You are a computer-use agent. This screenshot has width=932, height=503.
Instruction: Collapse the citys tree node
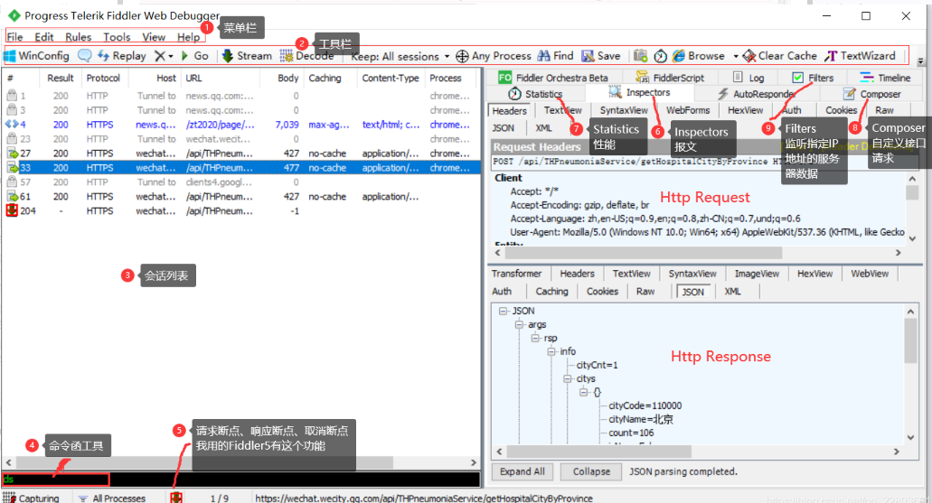pyautogui.click(x=567, y=379)
